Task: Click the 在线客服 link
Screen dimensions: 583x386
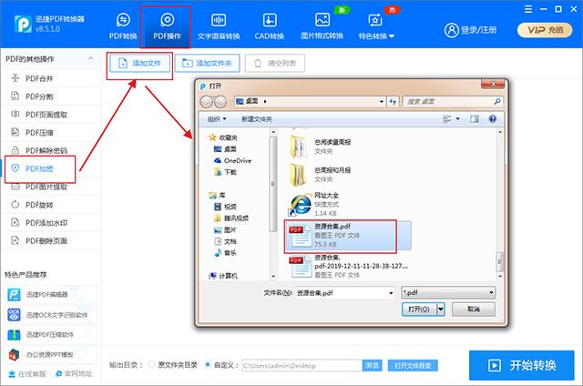Action: 27,374
